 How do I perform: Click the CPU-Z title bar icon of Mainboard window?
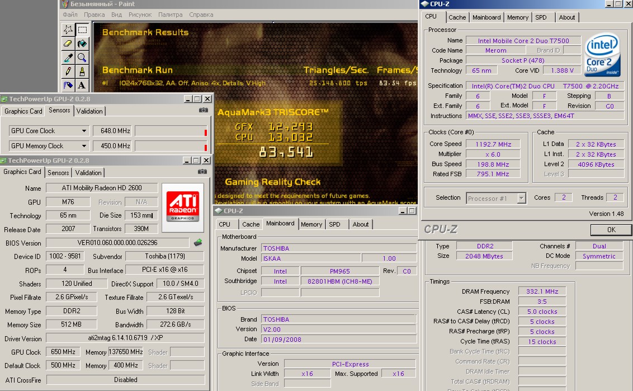pos(219,210)
